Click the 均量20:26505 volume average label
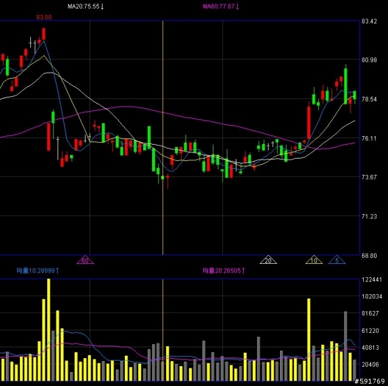Image resolution: width=388 pixels, height=386 pixels. coord(224,270)
